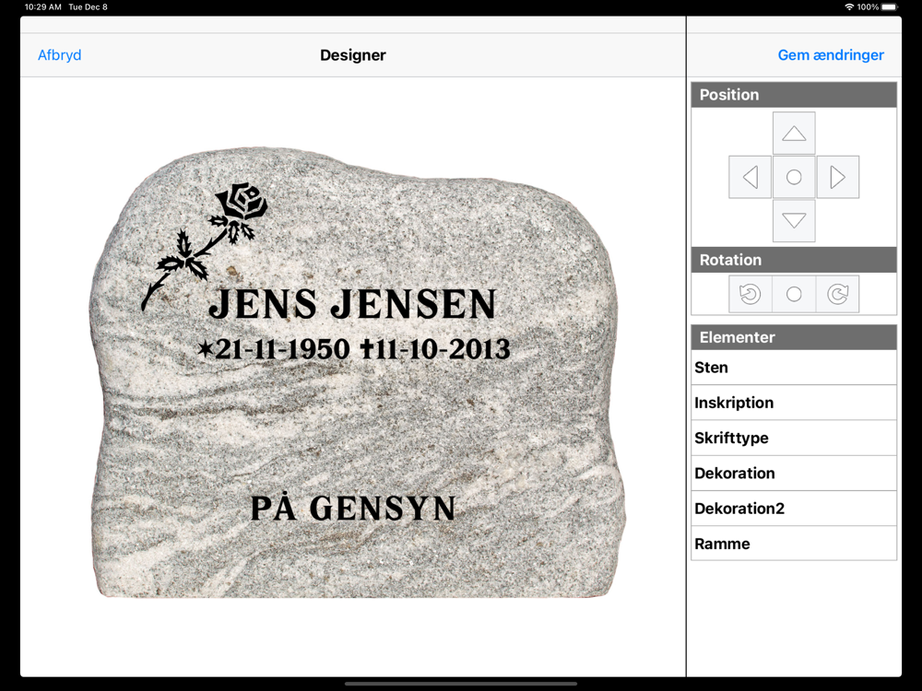Select the rose decoration on the stone
Viewport: 922px width, 691px height.
(205, 246)
